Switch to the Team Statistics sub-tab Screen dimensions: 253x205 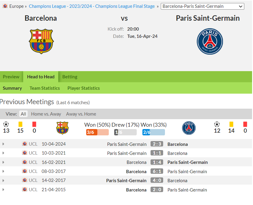coord(45,88)
